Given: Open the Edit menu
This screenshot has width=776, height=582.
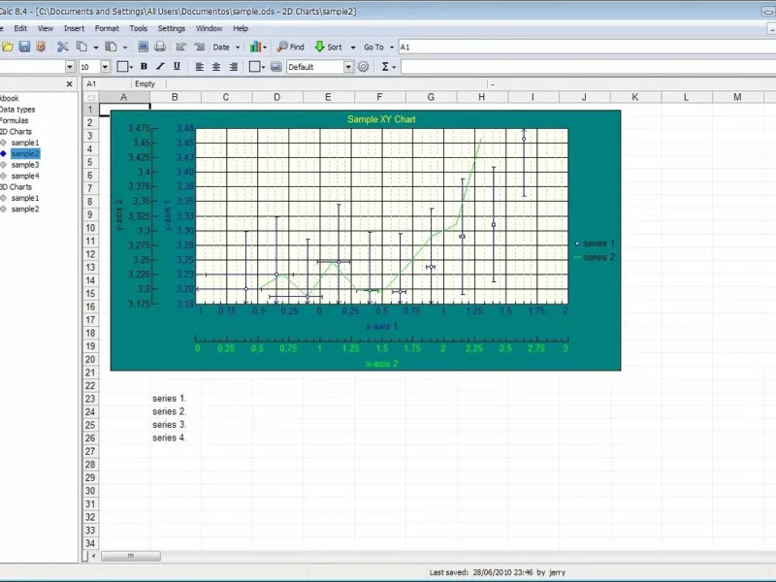Looking at the screenshot, I should click(20, 28).
